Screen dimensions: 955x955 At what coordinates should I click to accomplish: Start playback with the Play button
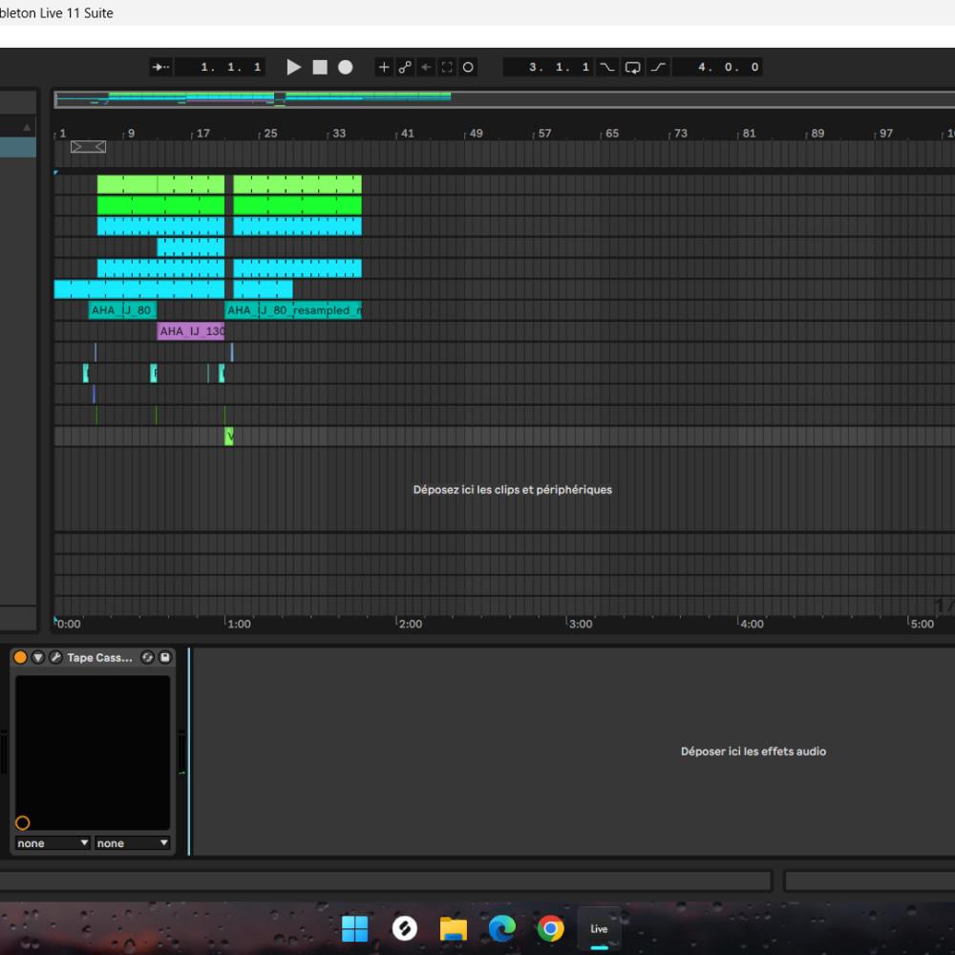pyautogui.click(x=294, y=67)
